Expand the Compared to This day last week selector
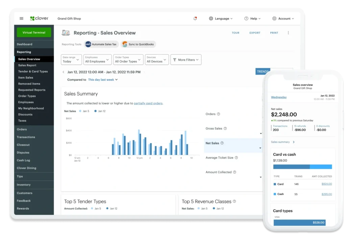The width and height of the screenshot is (346, 239). click(103, 80)
